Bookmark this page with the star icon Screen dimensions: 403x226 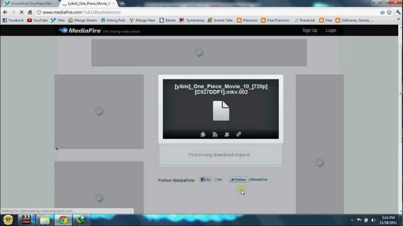click(x=389, y=12)
